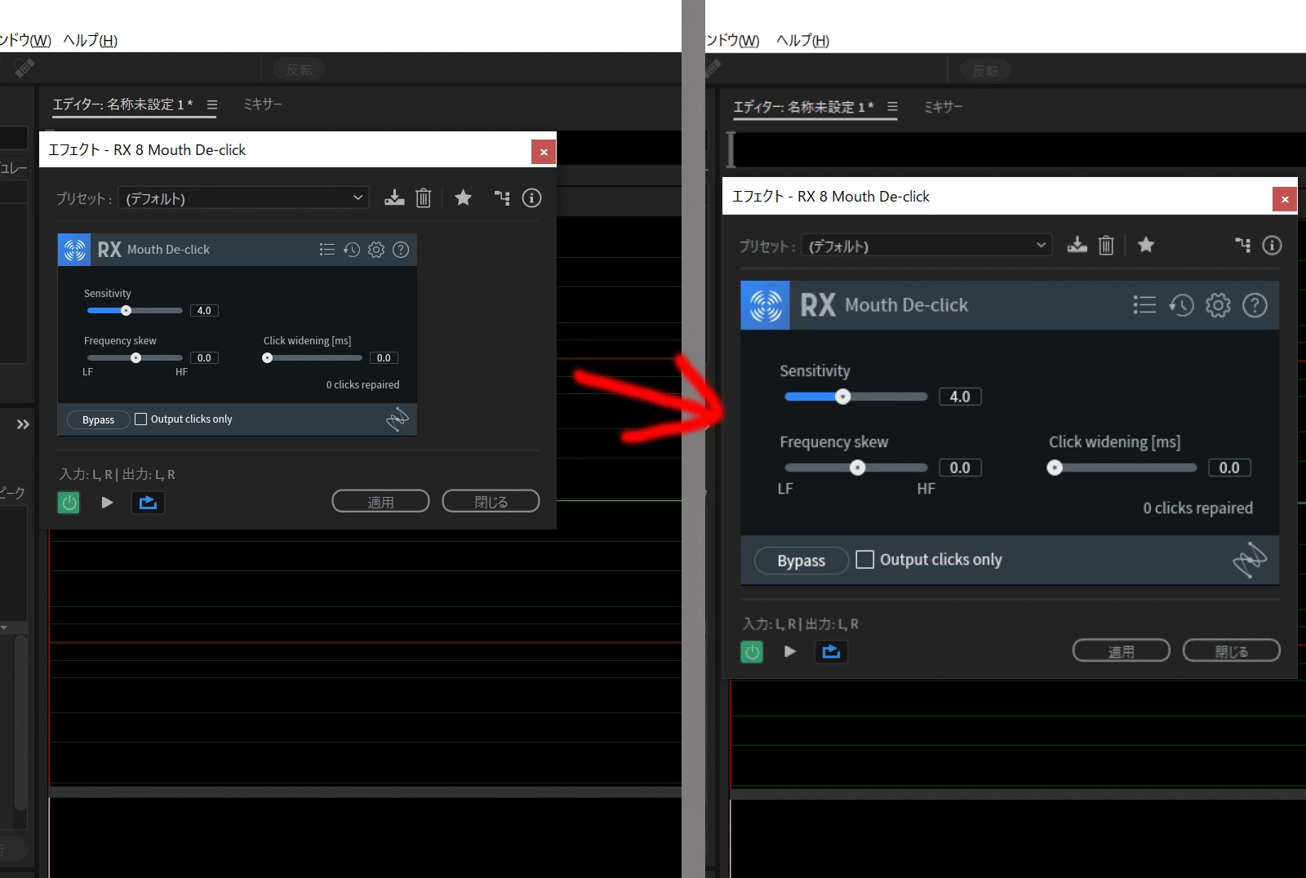Click info icon in left effect window
The image size is (1306, 878).
[x=531, y=197]
